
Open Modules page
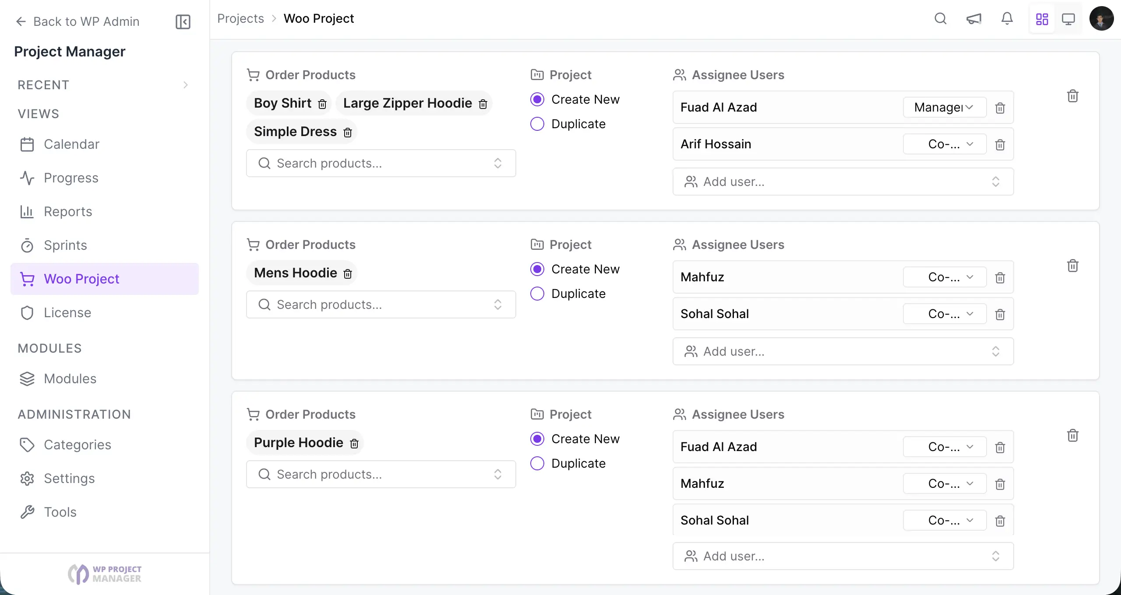(104, 379)
